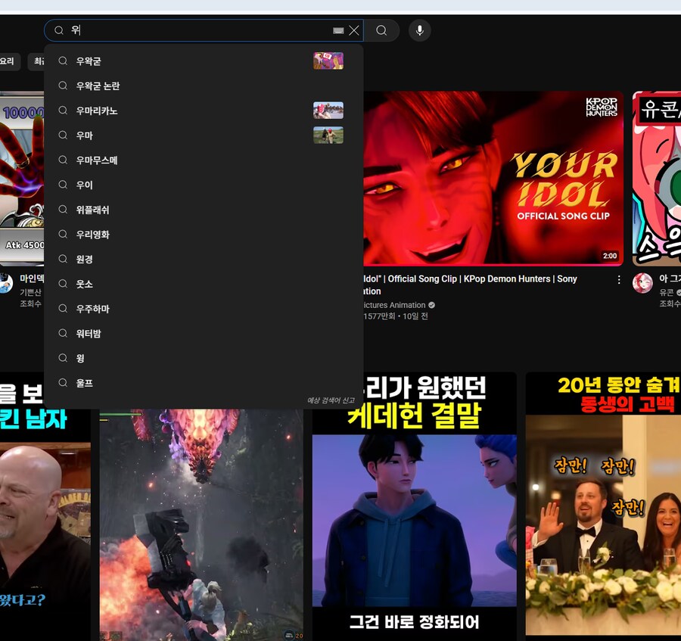The width and height of the screenshot is (681, 641).
Task: Click the search icon beside 위플래쉬 suggestion
Action: pyautogui.click(x=63, y=210)
